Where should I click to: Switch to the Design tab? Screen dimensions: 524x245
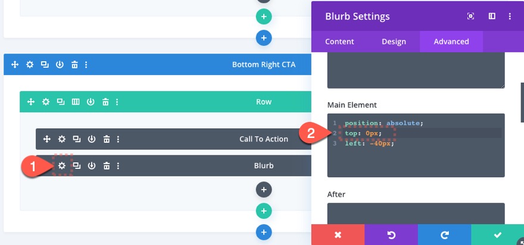[394, 42]
